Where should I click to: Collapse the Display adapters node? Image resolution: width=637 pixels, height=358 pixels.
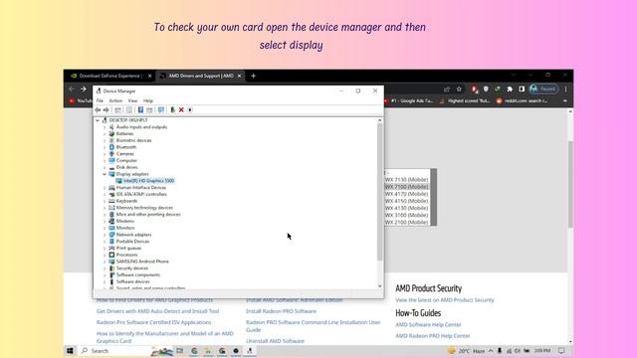tap(105, 174)
